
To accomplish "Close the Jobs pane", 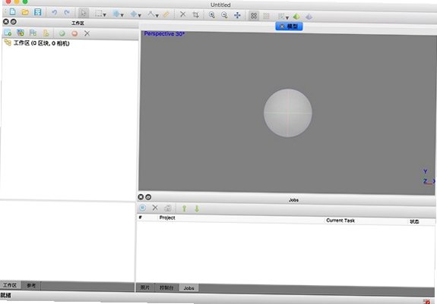I will point(141,197).
